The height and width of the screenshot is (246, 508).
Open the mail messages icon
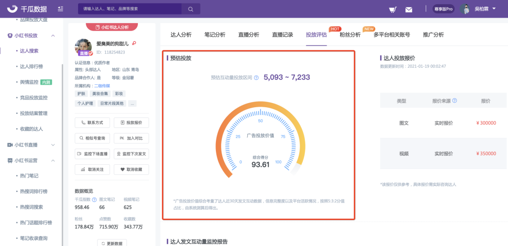click(x=409, y=9)
